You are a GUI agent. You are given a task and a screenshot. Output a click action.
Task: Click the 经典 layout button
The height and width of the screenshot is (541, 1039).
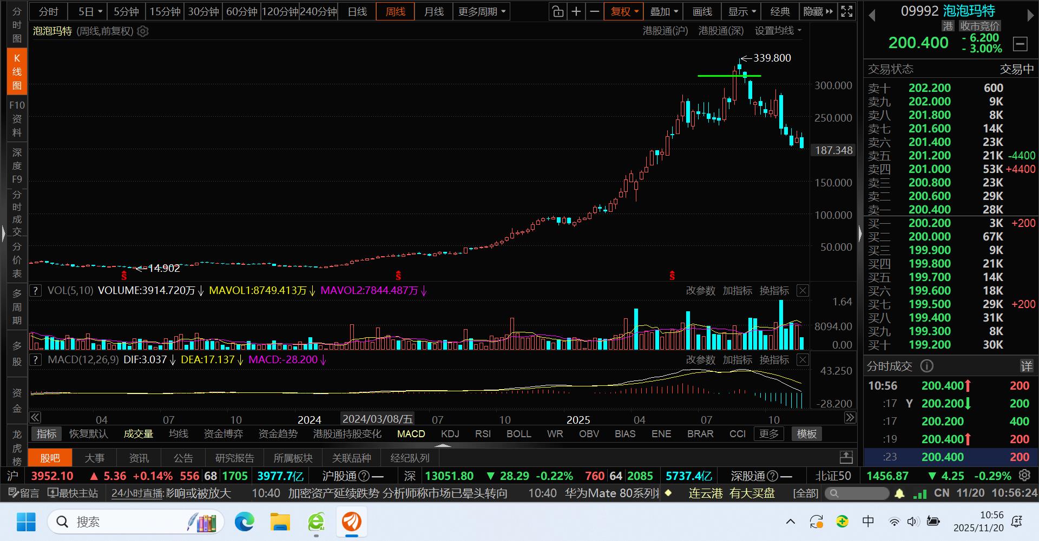click(780, 11)
